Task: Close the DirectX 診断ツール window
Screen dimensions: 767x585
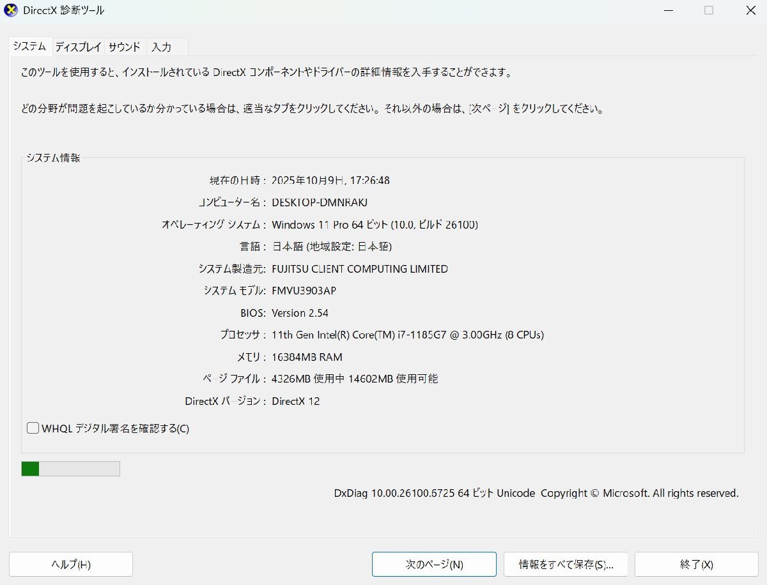Action: [750, 10]
